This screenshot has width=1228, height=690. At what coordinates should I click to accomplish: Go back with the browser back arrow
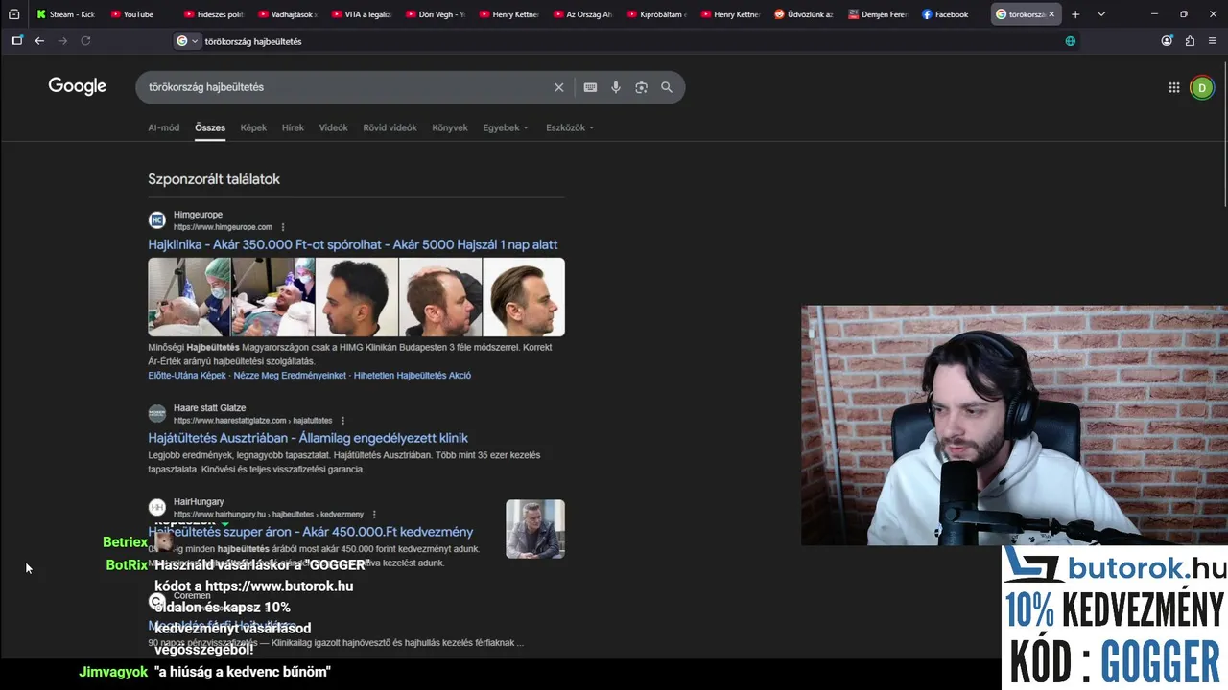click(39, 41)
